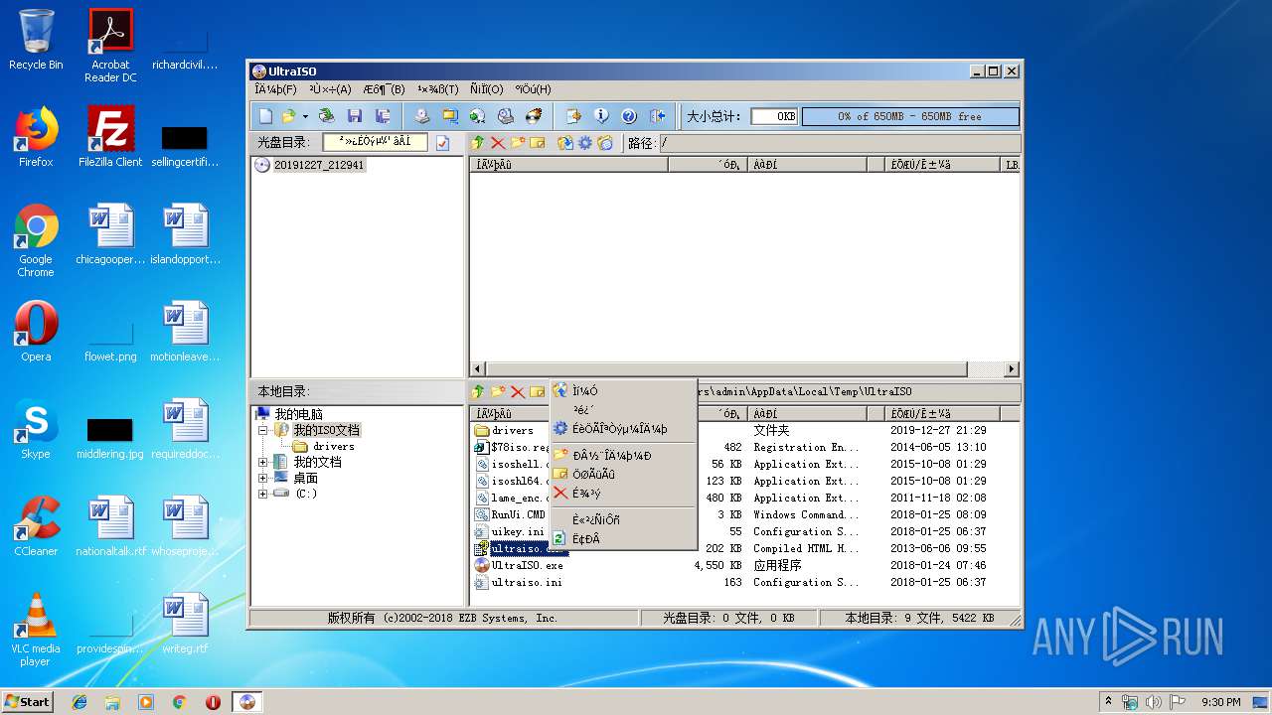Expand the dropdown arrow next to Open icon
This screenshot has width=1272, height=715.
point(305,116)
